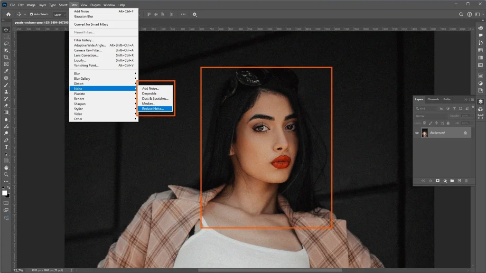Select the Object Selection tool
This screenshot has width=486, height=273.
(x=6, y=50)
